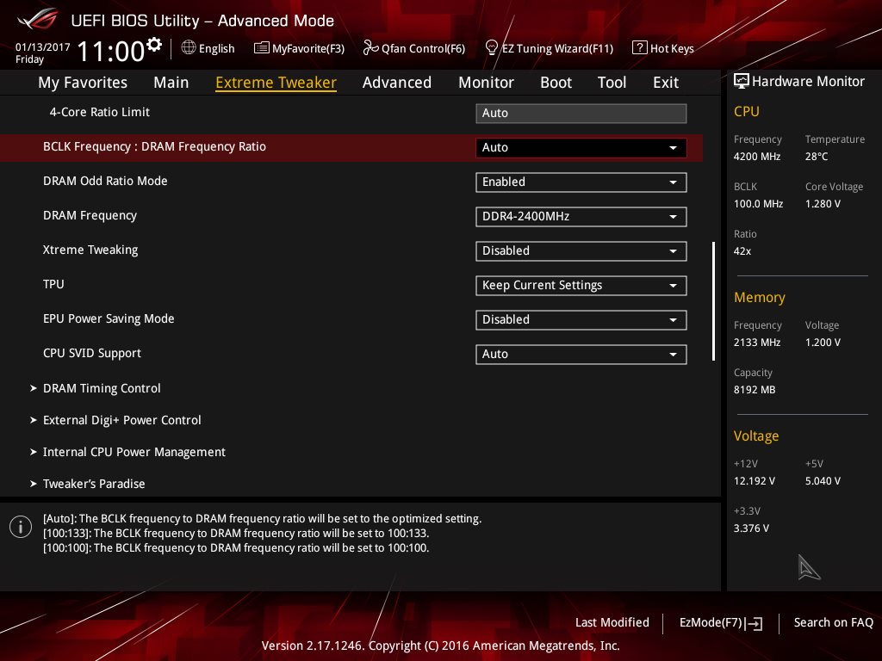Open the time settings gear icon
The width and height of the screenshot is (882, 661).
(154, 44)
